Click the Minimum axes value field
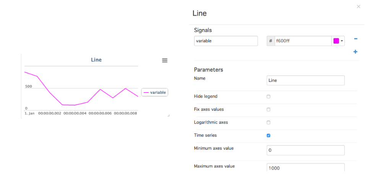Screen dimensions: 391x184 (x=305, y=150)
